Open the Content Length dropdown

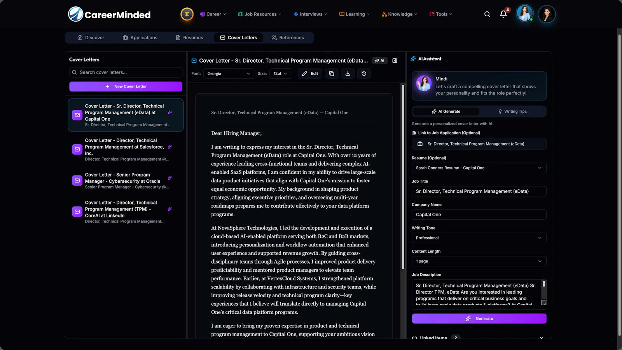pyautogui.click(x=479, y=261)
